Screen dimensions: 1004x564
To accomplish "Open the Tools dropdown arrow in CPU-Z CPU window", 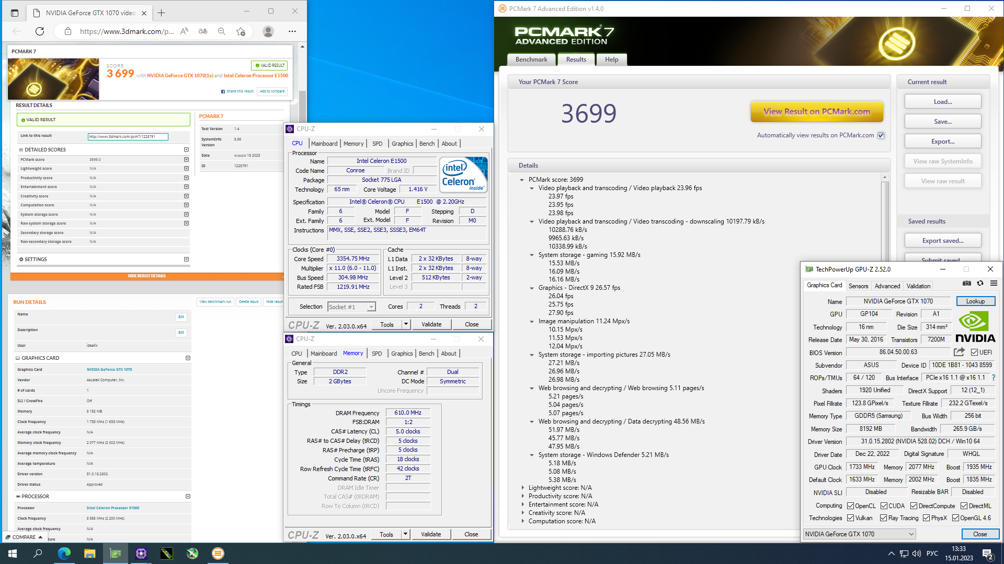I will 406,324.
